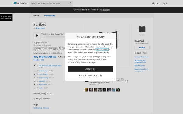Screen dimensions: 183x114
Task: Open the Privacy Policy link
Action: (x=102, y=50)
